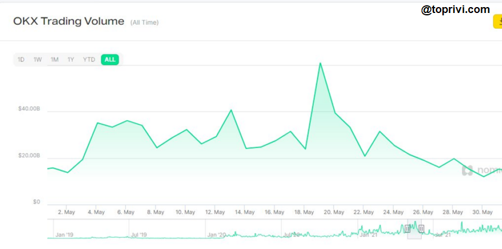The image size is (502, 249).
Task: Click the 30. May date label
Action: coord(482,212)
